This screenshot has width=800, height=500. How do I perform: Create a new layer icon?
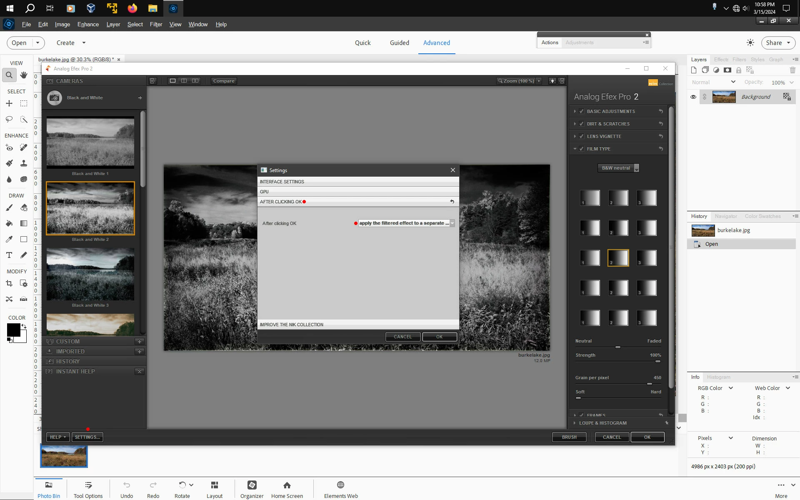(694, 70)
